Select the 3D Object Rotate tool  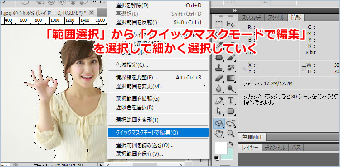point(219,123)
